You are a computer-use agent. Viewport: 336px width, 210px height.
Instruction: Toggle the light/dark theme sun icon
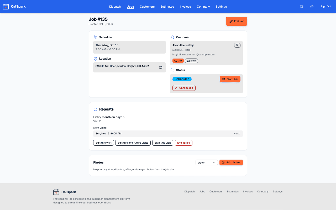point(302,7)
